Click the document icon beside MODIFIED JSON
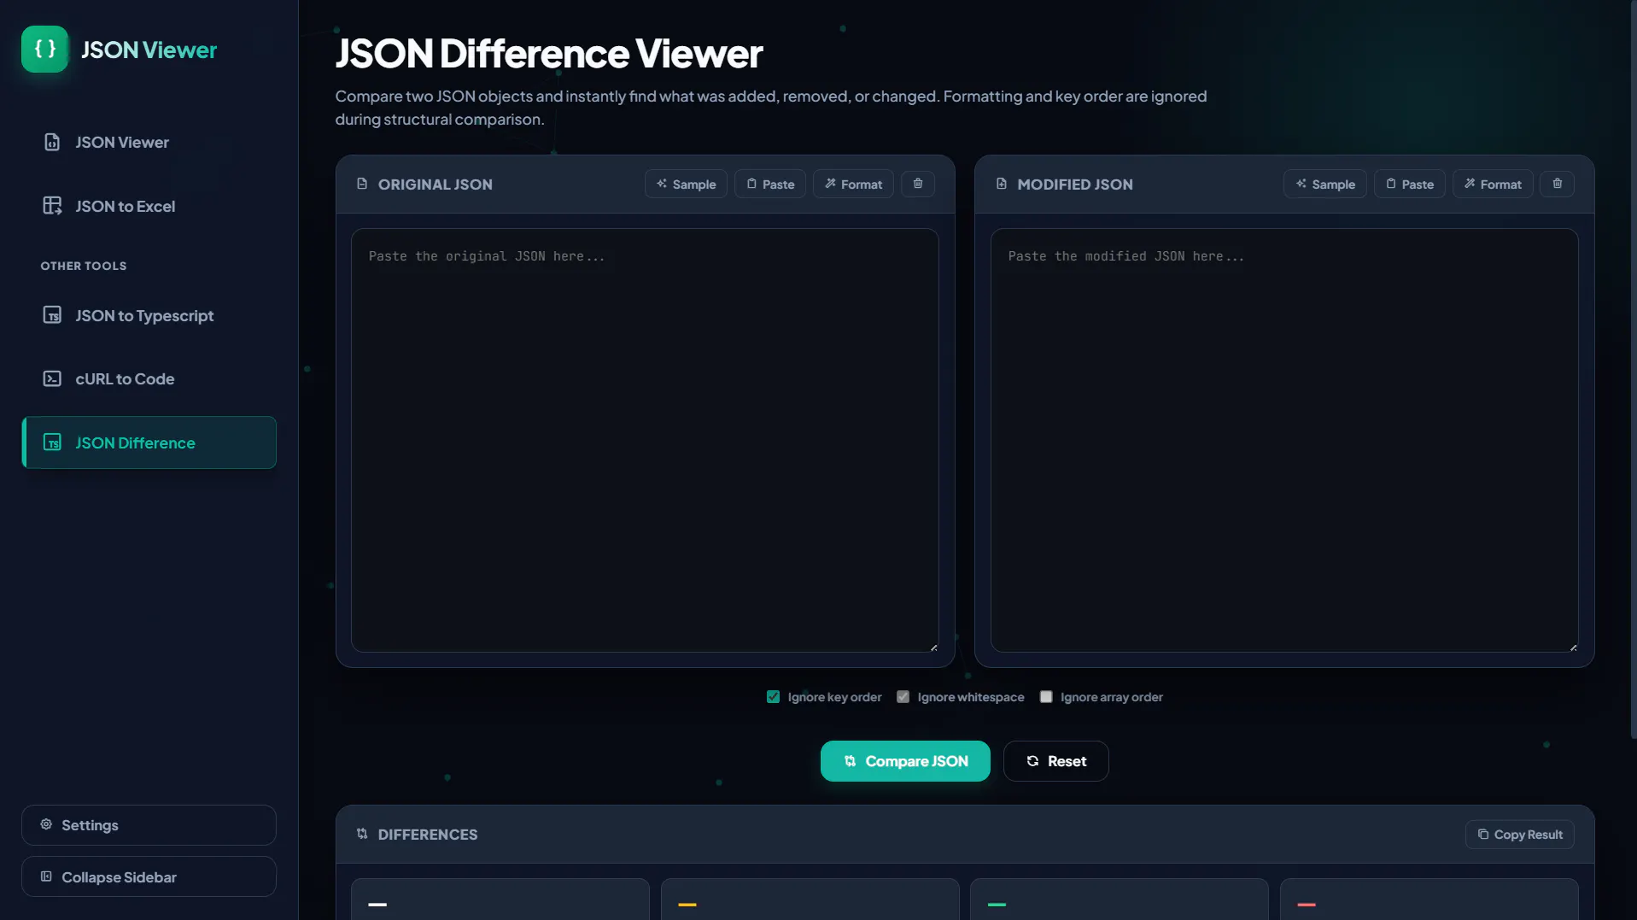 pos(1002,184)
